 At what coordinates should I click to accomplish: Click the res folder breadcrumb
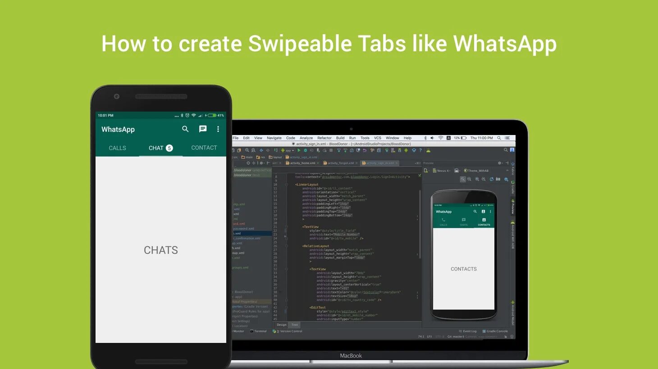click(x=260, y=157)
